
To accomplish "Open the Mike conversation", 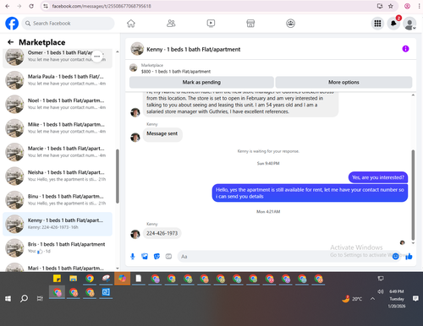I will (58, 128).
